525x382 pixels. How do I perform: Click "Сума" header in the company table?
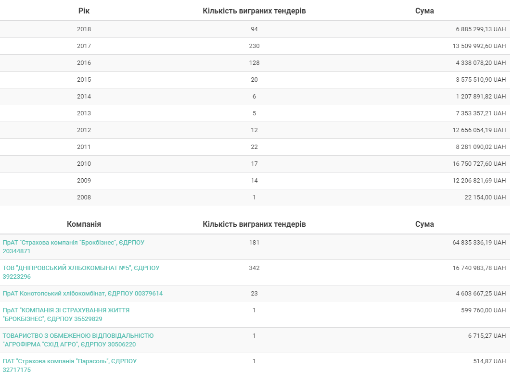(x=424, y=224)
